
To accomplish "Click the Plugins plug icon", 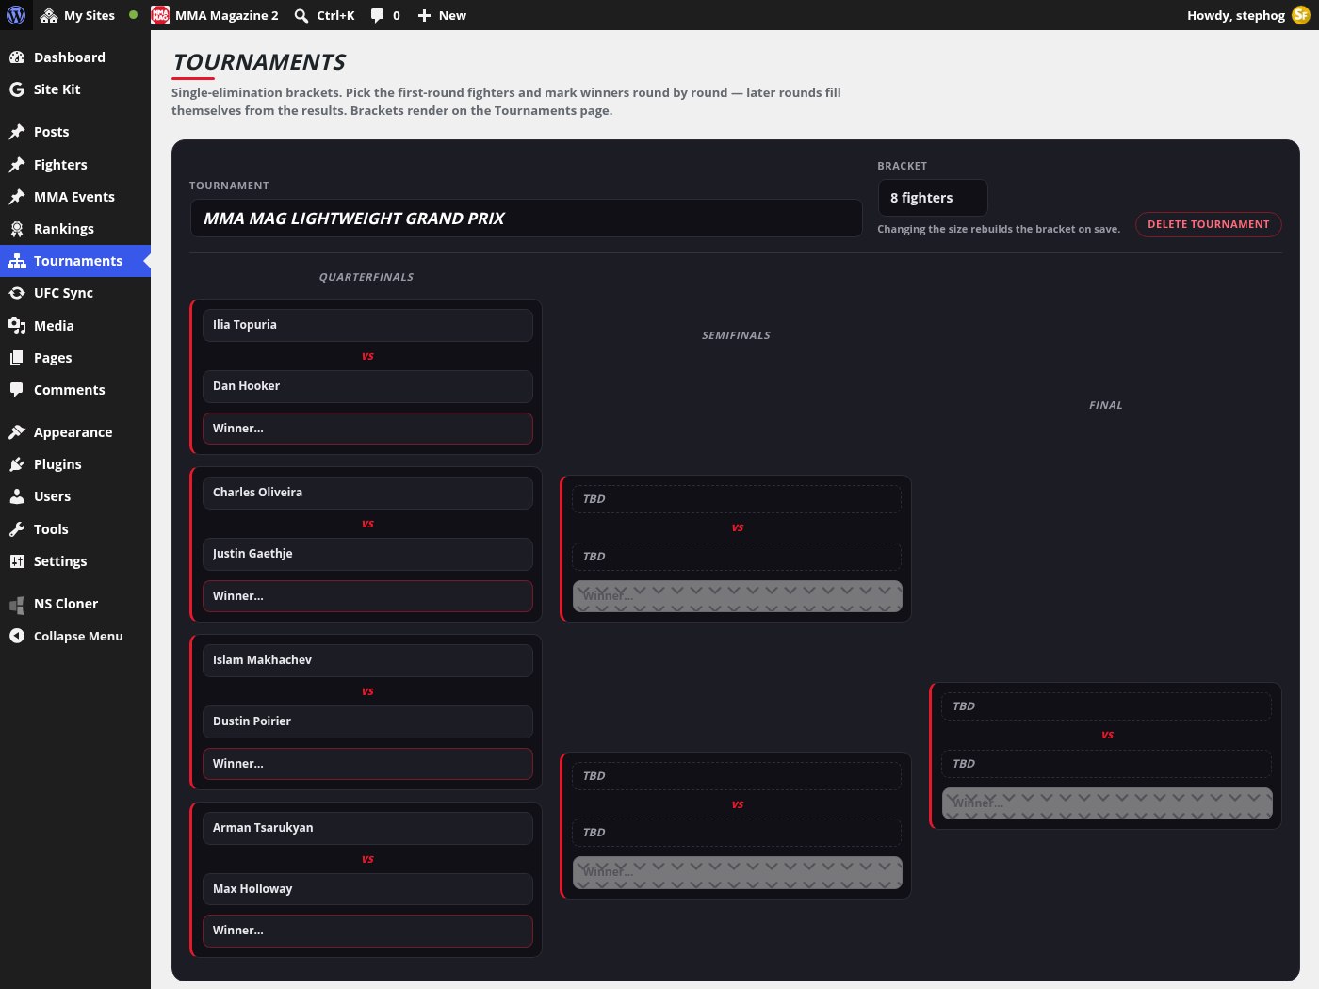I will 17,464.
